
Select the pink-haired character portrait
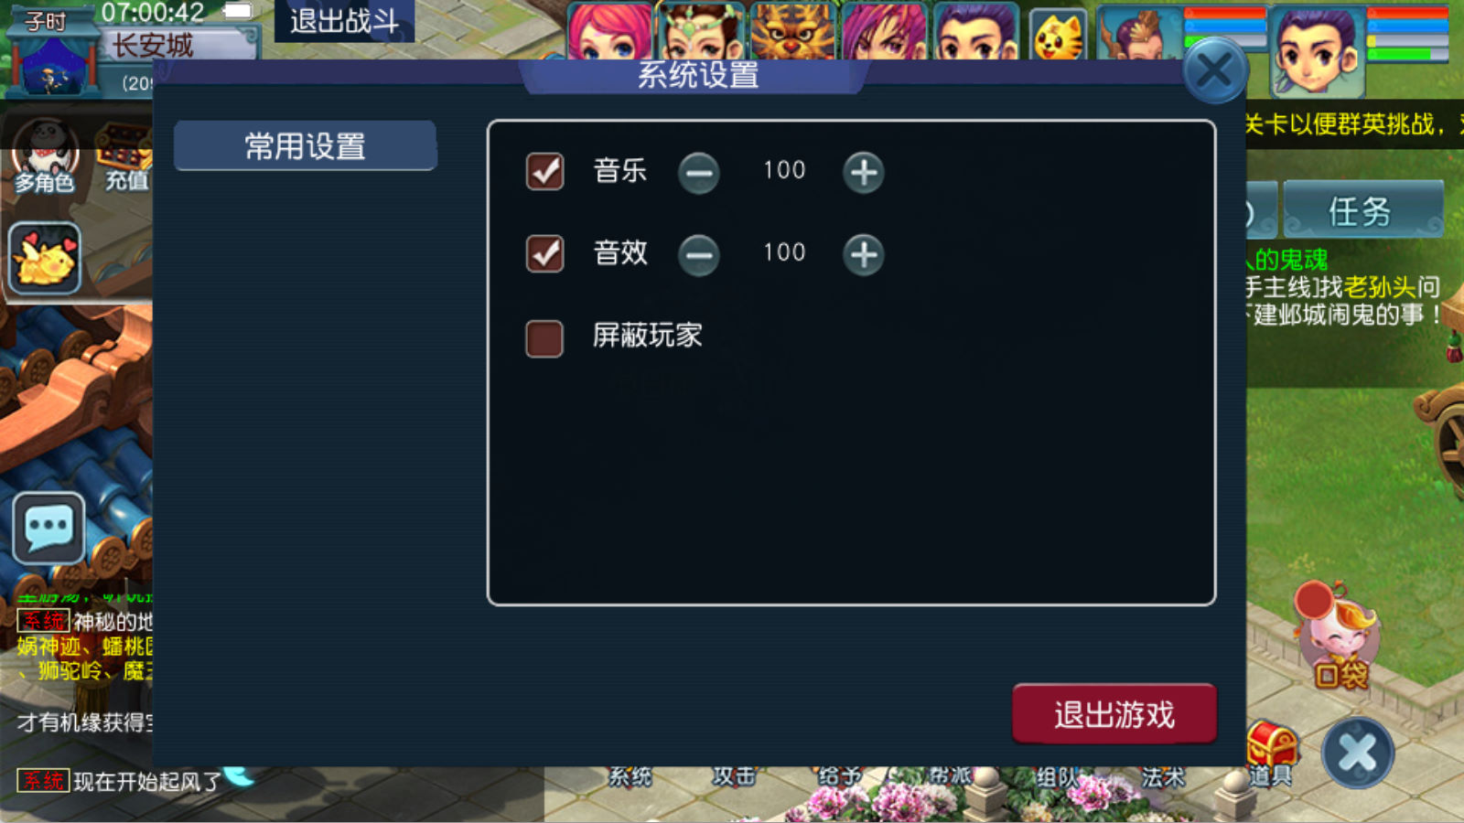pos(609,31)
